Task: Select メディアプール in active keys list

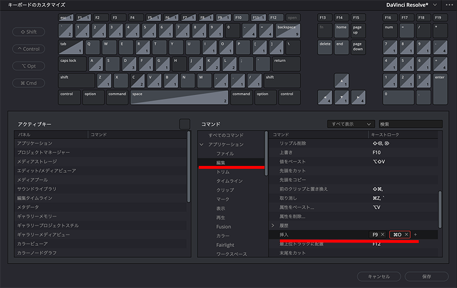Action: [x=101, y=180]
